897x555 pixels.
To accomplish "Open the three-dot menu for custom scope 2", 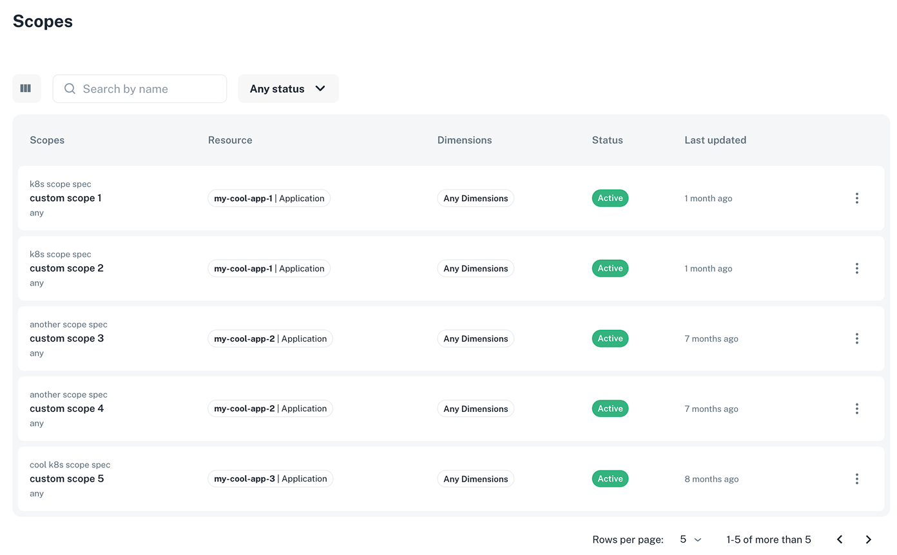I will [x=856, y=268].
